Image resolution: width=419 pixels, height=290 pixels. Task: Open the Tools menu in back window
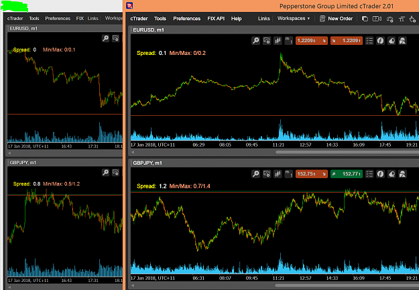tap(34, 19)
